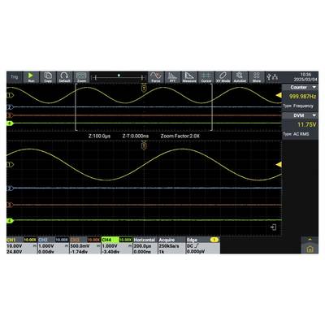Screen dimensions: 325x325
Task: Click the Force trigger icon
Action: 156,77
